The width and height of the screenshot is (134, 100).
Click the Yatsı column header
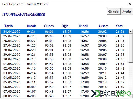[120, 26]
